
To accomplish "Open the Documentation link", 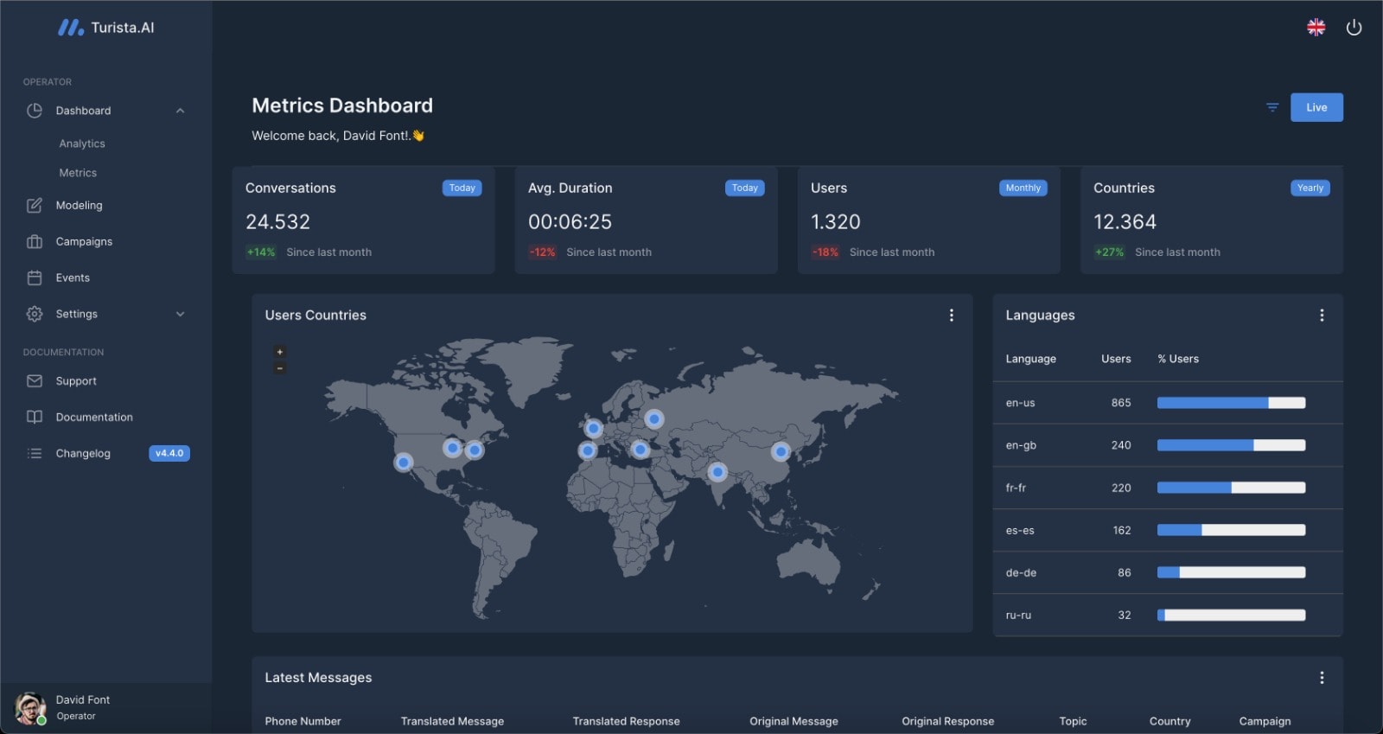I will [x=94, y=417].
